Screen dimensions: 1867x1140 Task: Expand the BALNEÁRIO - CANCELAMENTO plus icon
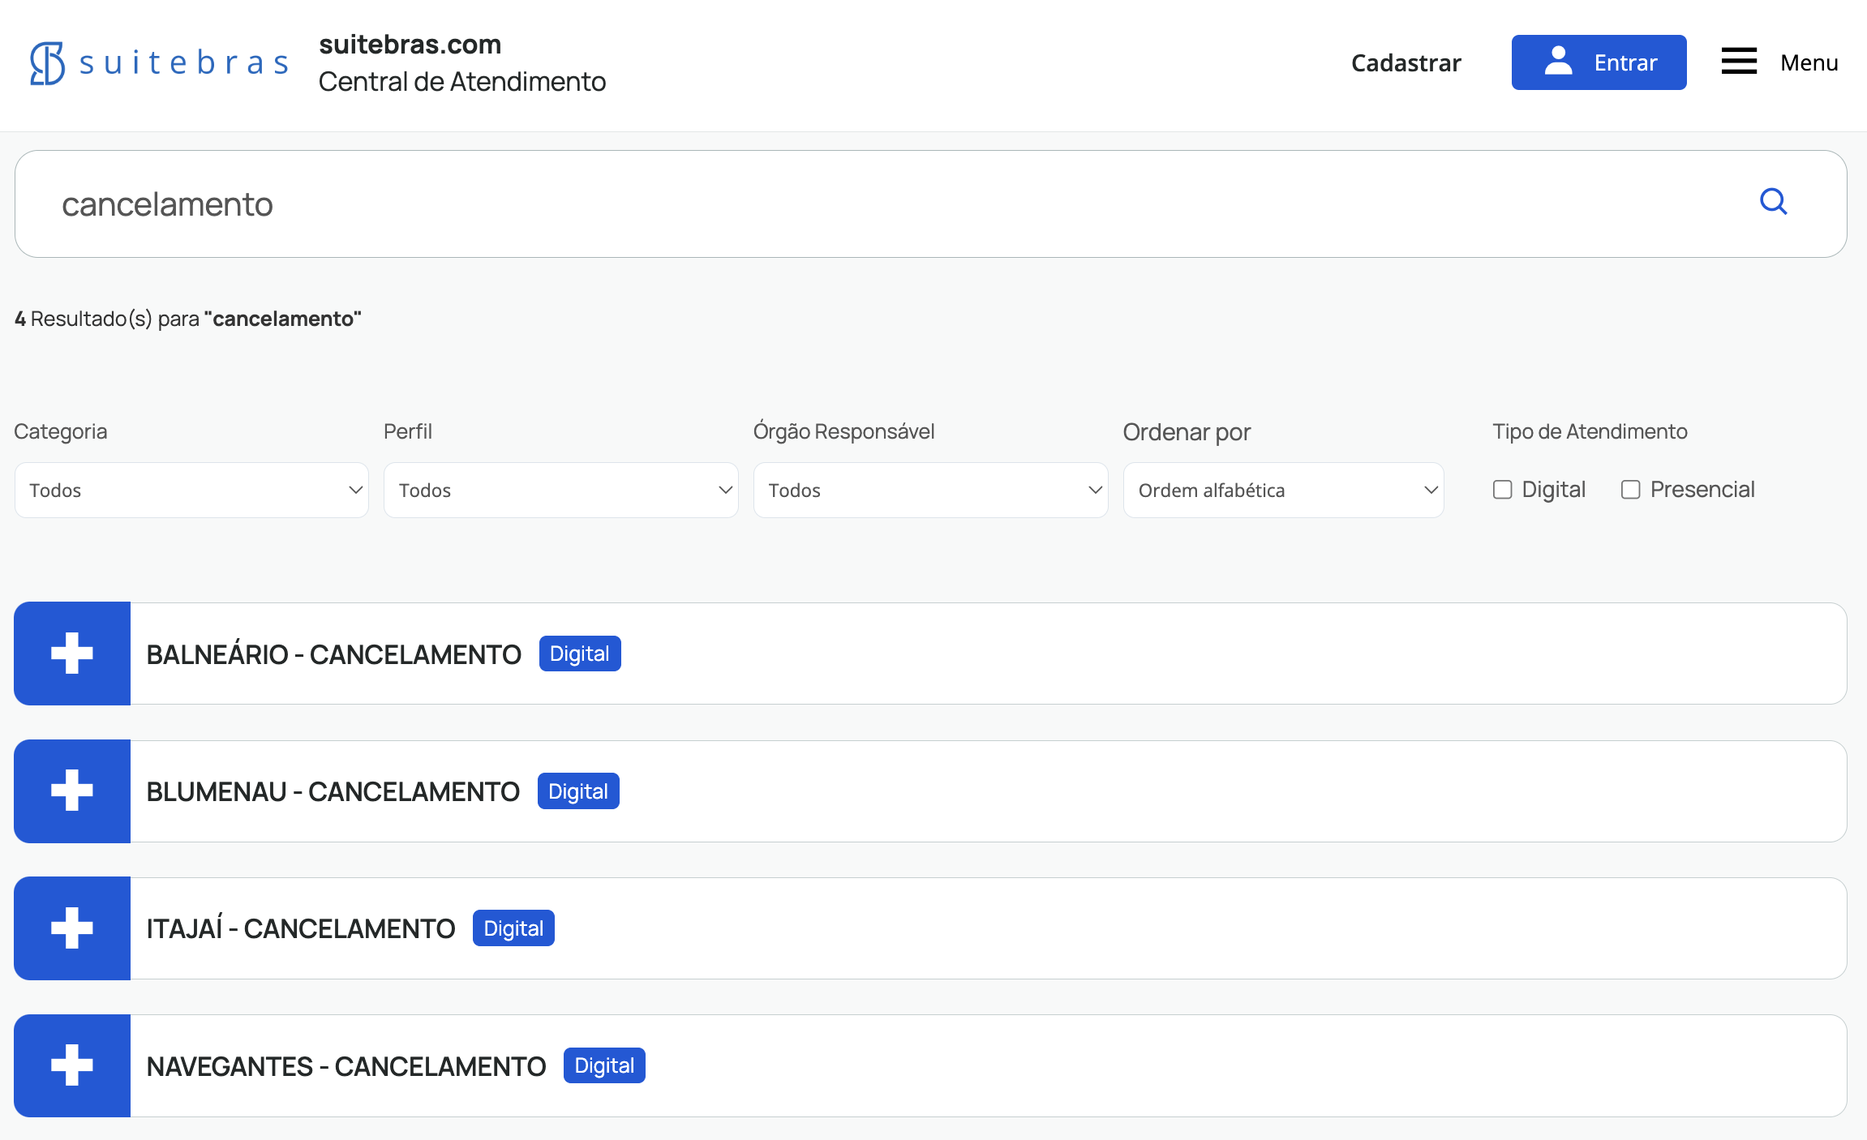click(x=72, y=654)
